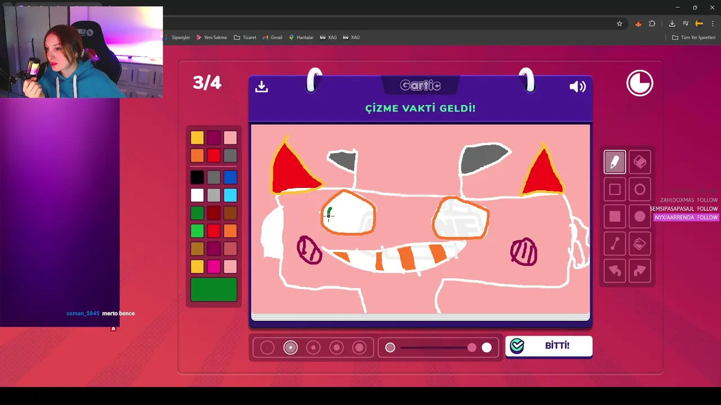This screenshot has height=405, width=721.
Task: Choose the empty rectangle shape tool
Action: click(x=615, y=190)
